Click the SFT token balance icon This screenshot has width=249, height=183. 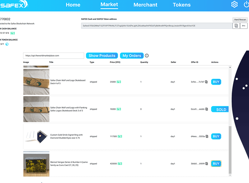click(7, 44)
